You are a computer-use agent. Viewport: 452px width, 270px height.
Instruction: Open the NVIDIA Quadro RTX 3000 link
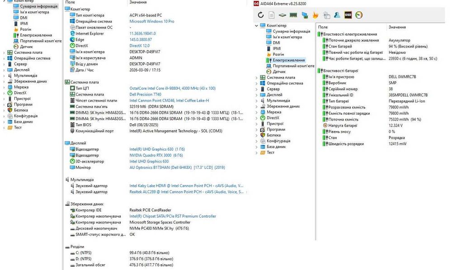156,155
